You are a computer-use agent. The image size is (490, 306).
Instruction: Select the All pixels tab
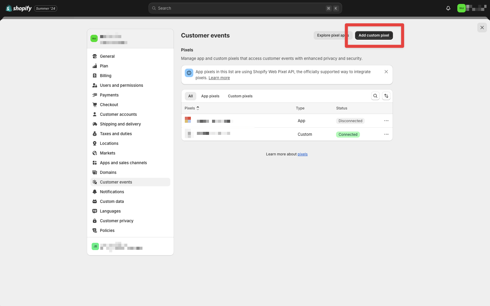(191, 96)
